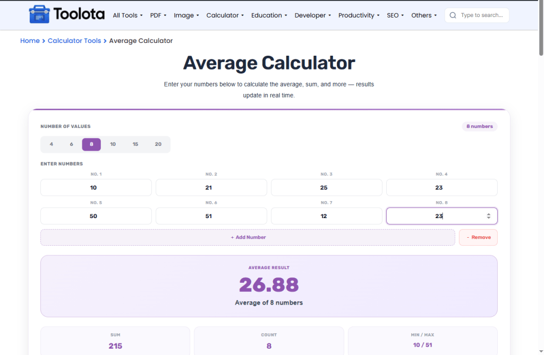Open the Education dropdown
Screen dimensions: 544x355
pos(269,15)
